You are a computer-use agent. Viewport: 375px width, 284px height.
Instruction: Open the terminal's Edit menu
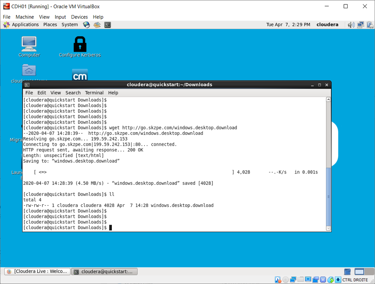42,93
